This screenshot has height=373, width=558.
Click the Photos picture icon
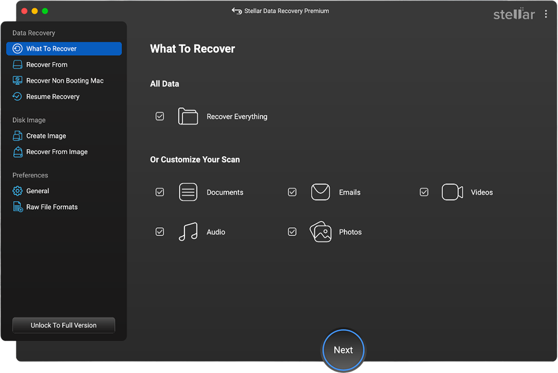coord(321,232)
